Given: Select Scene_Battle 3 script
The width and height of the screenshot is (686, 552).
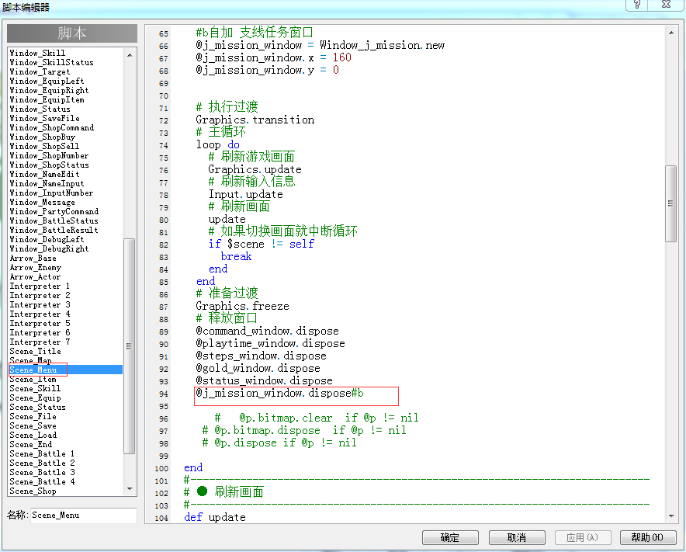Looking at the screenshot, I should [x=42, y=472].
